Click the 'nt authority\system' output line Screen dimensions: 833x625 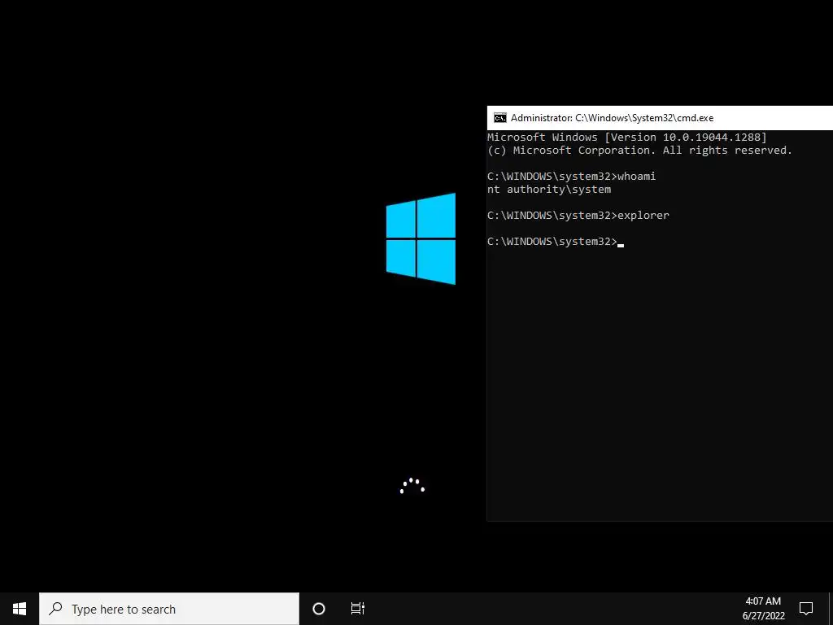pos(549,189)
